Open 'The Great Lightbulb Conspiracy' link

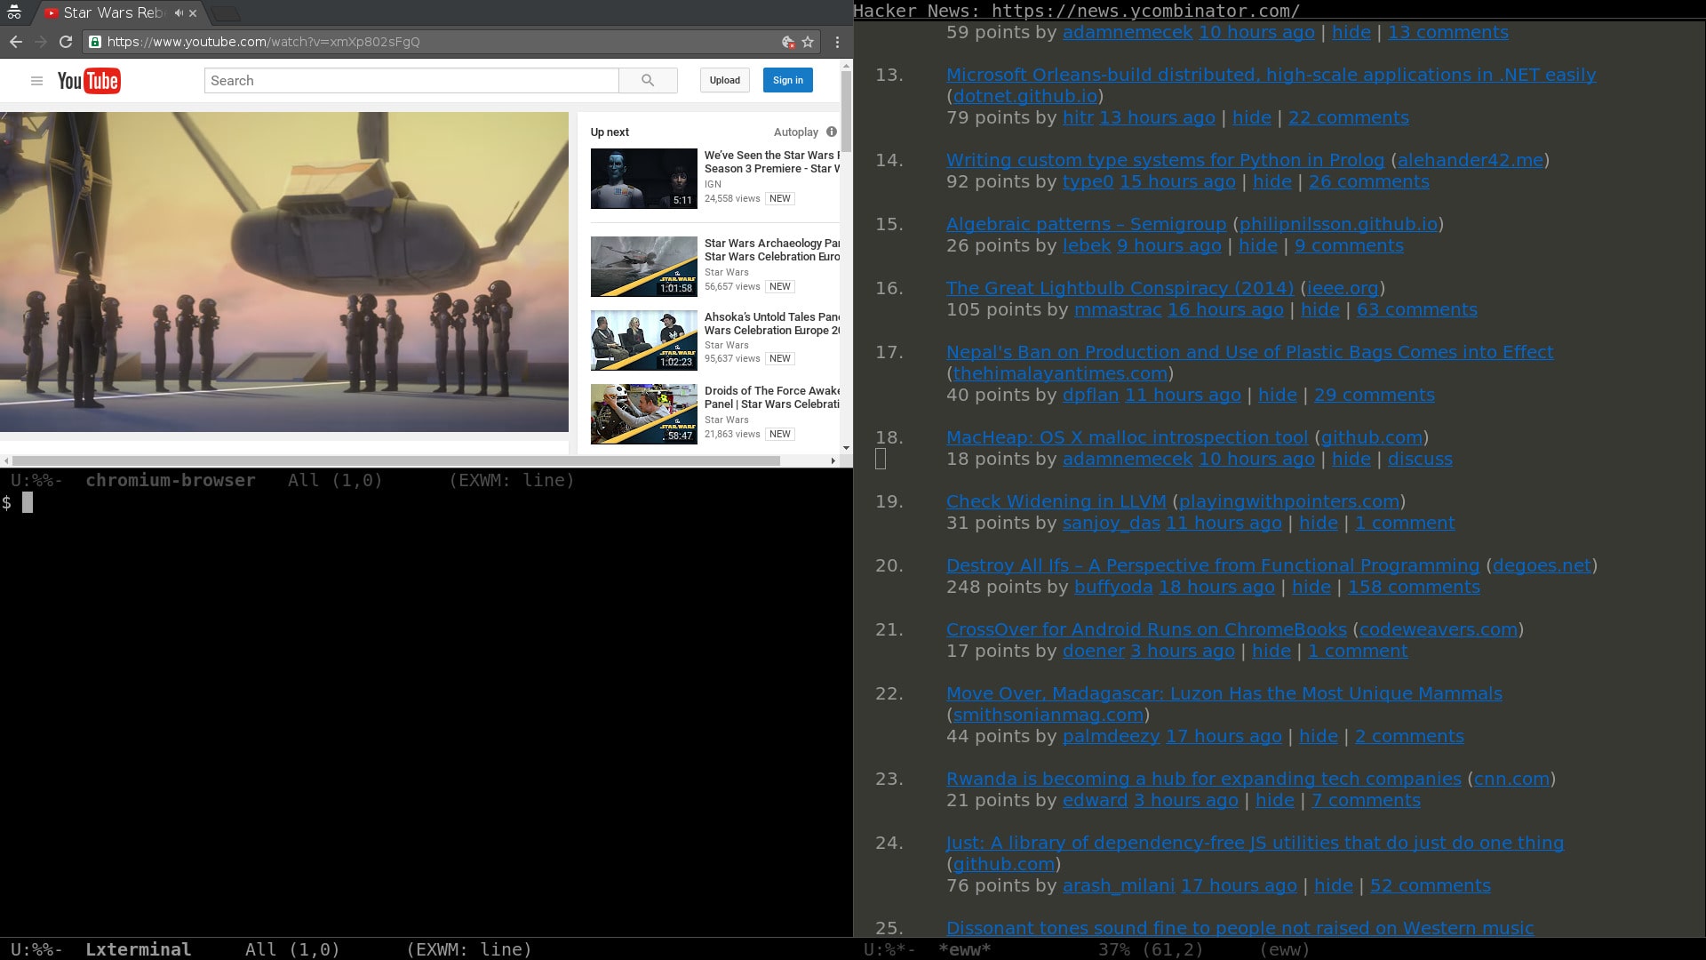click(1120, 288)
